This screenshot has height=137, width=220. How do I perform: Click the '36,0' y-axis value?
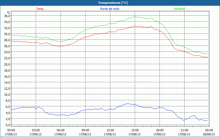click(7, 16)
